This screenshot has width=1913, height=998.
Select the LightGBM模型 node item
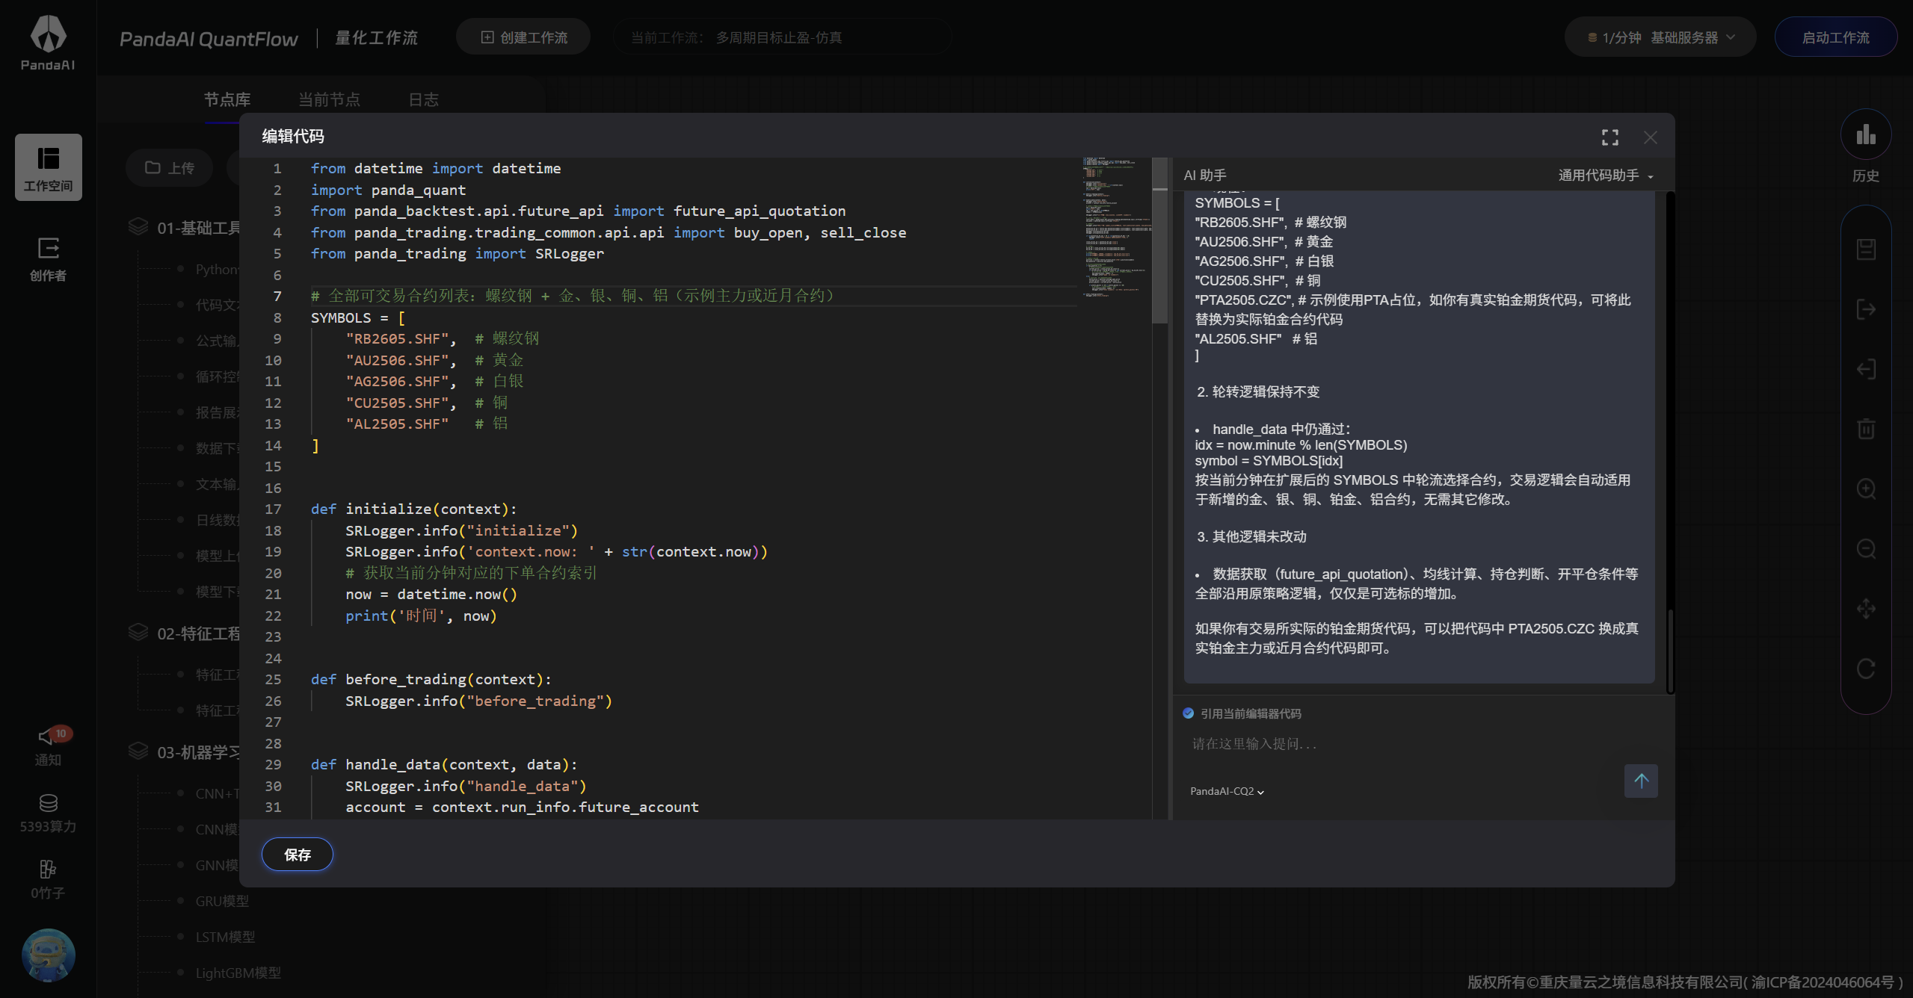tap(238, 973)
